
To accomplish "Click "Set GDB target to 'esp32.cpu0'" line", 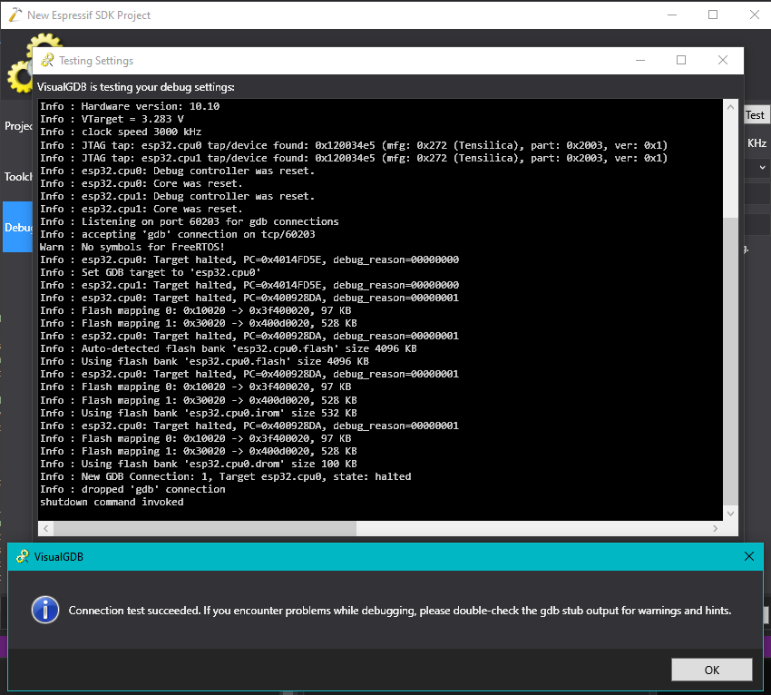I will tap(151, 272).
